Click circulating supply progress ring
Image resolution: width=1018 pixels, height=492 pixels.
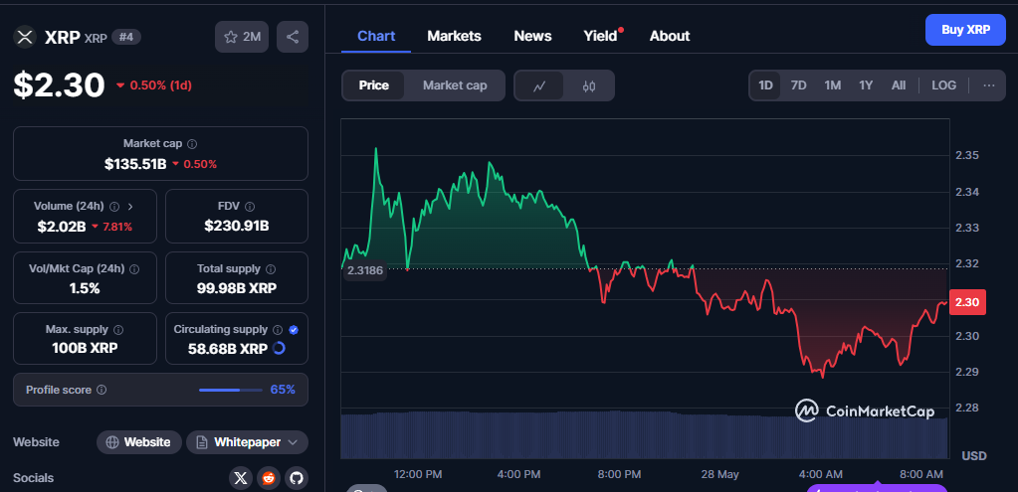280,348
